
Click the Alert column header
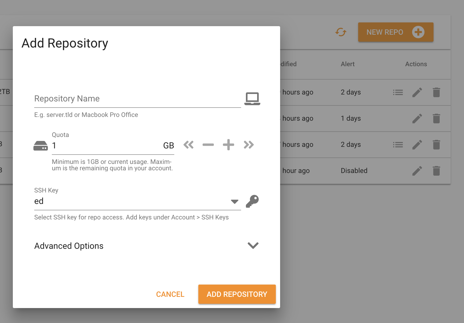347,64
